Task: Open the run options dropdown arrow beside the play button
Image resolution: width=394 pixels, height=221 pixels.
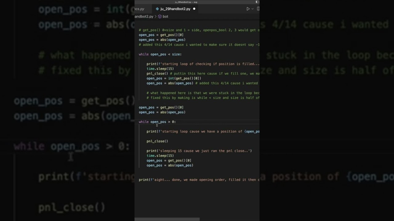Action: [252, 9]
